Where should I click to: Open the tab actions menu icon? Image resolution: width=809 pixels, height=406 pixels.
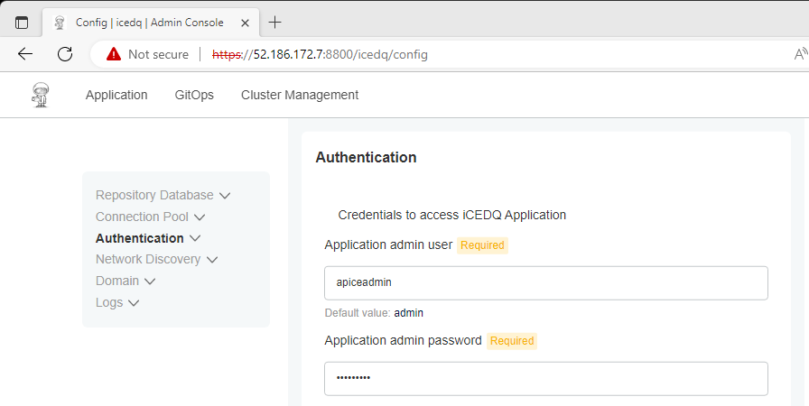[x=22, y=23]
